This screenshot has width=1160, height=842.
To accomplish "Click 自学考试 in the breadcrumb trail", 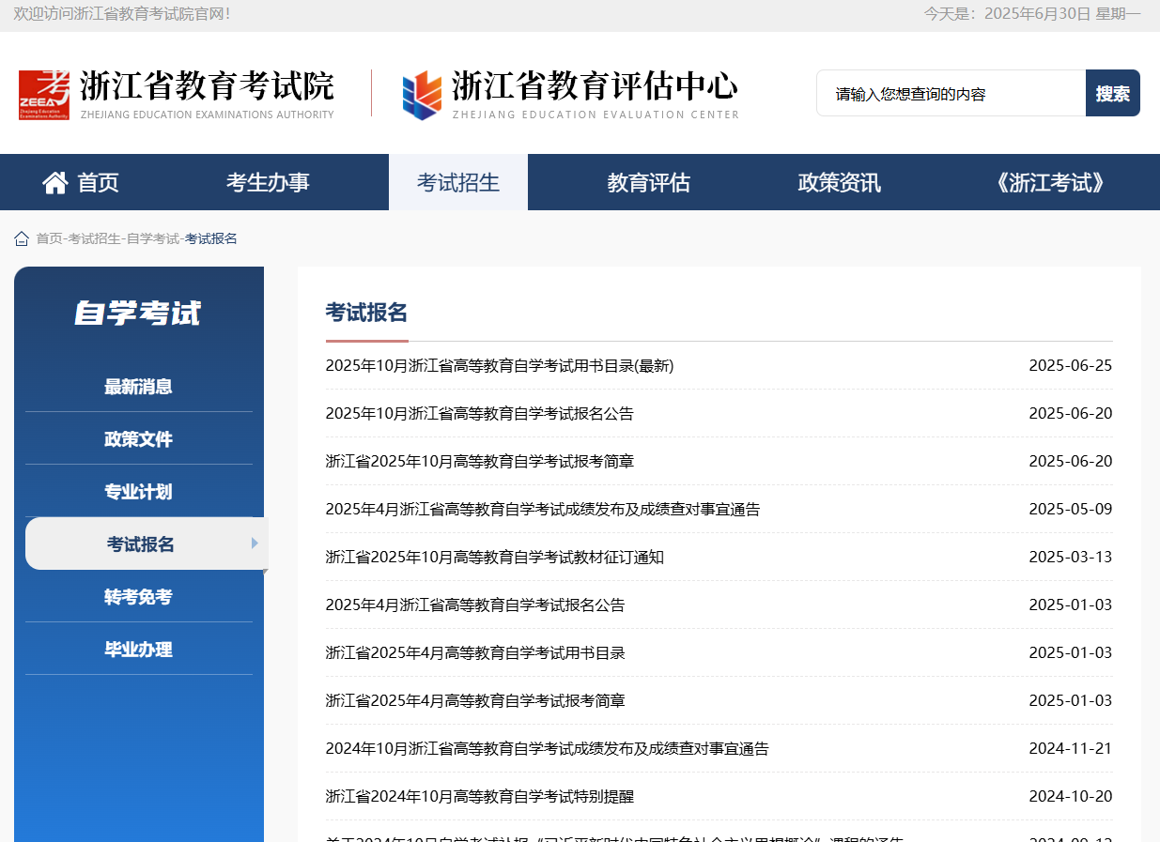I will 152,238.
